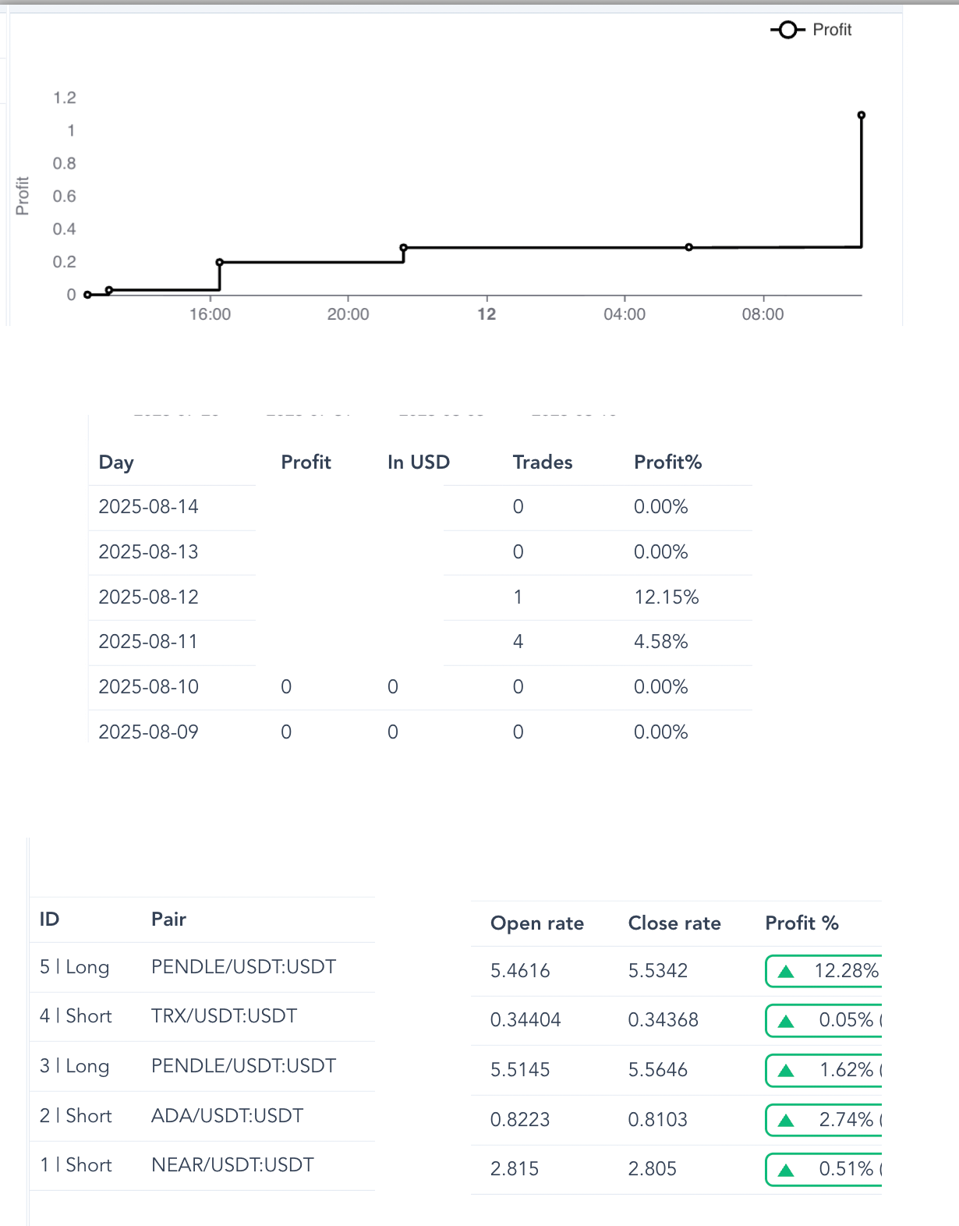Click green arrow icon in 1.62% badge

(x=786, y=1071)
